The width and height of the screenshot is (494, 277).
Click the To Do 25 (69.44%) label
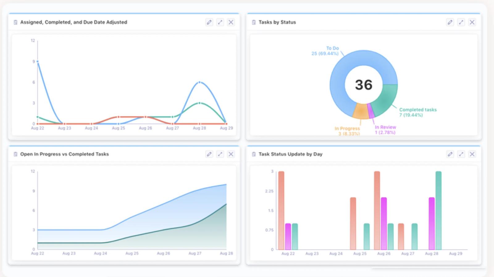click(x=325, y=51)
